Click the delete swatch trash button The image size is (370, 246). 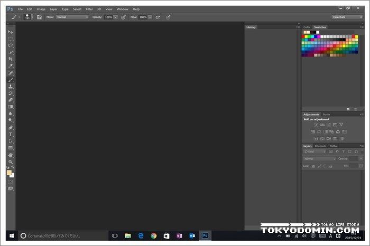[356, 109]
